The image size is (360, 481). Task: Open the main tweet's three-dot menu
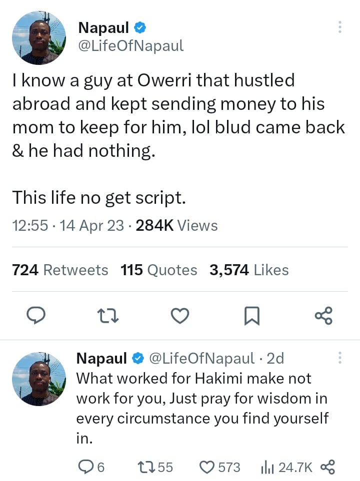tap(340, 27)
